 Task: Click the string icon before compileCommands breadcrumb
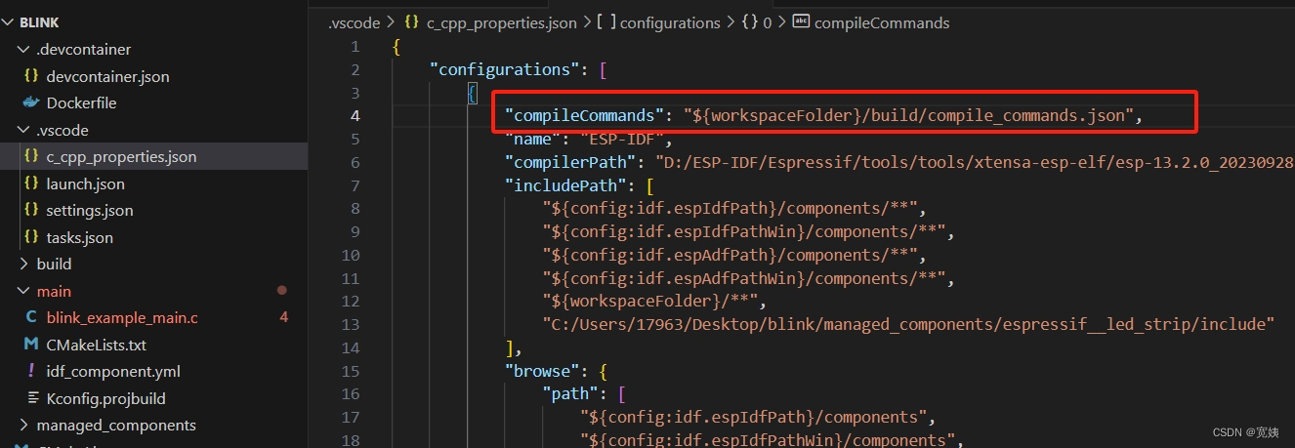tap(801, 22)
